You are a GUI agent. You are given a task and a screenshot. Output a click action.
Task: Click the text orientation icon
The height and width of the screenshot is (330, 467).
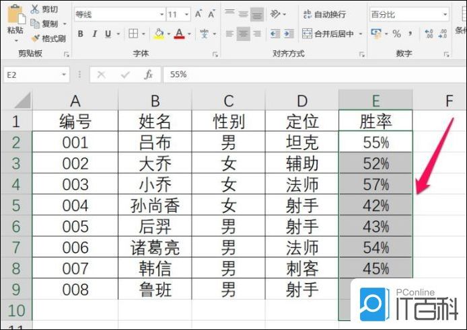click(x=275, y=13)
